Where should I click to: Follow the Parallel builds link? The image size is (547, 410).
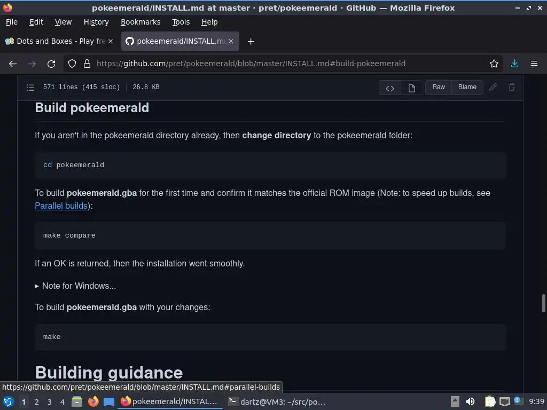(61, 206)
